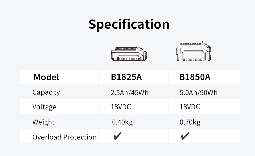255x156 pixels.
Task: Click the B1850A battery illustration
Action: click(x=194, y=52)
